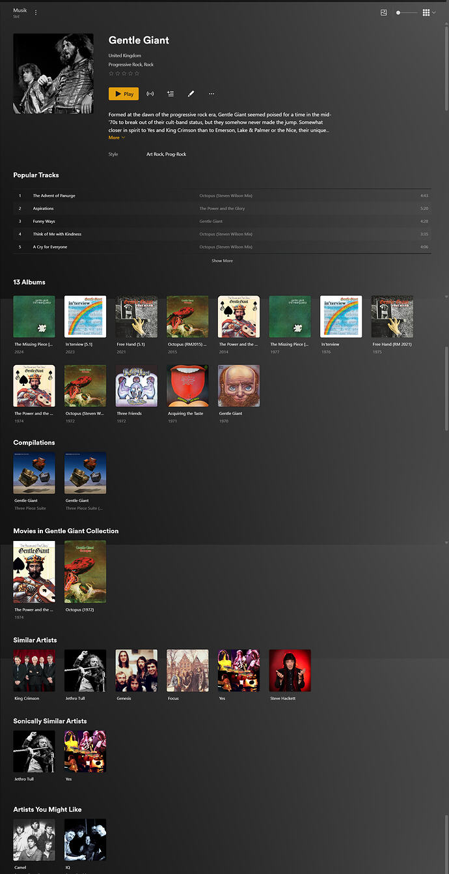Open The Power and the Glory movie poster
Image resolution: width=449 pixels, height=874 pixels.
(x=34, y=572)
